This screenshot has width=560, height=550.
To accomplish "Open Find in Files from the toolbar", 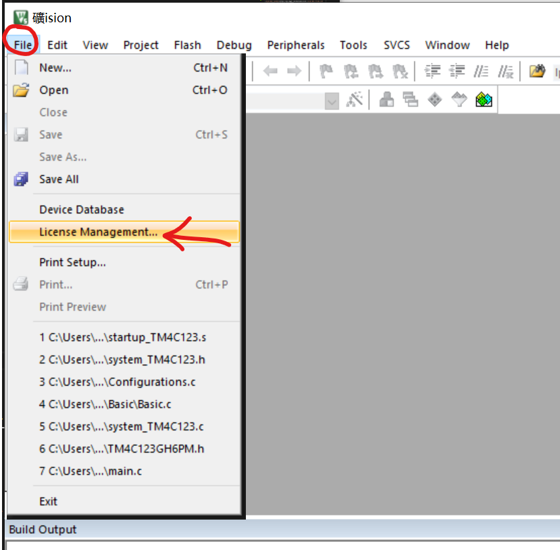I will 537,71.
